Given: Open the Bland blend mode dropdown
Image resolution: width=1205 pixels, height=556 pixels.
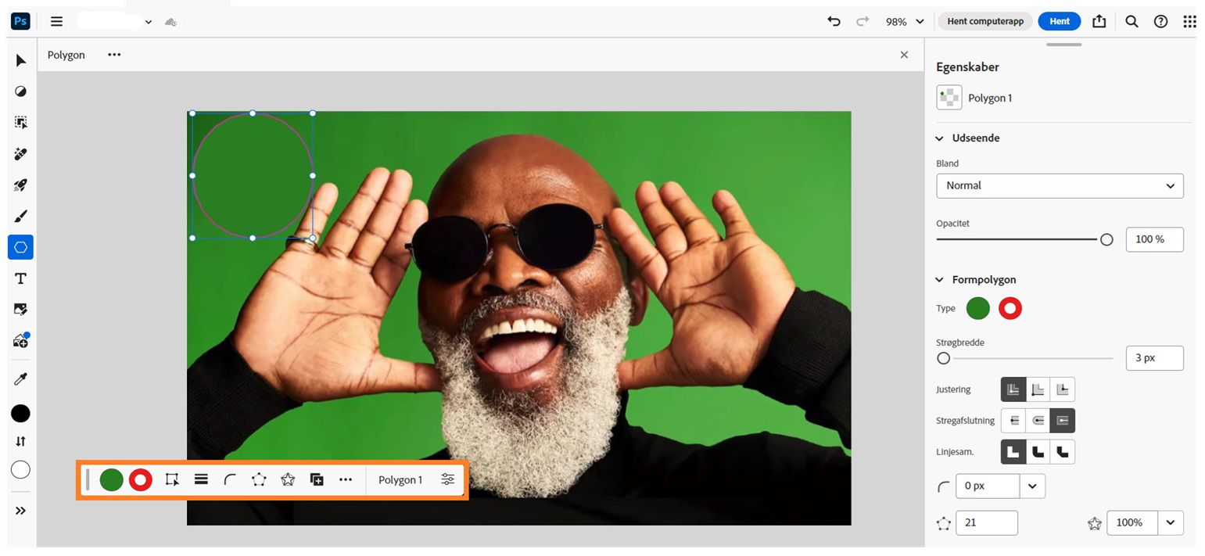Looking at the screenshot, I should (1060, 185).
